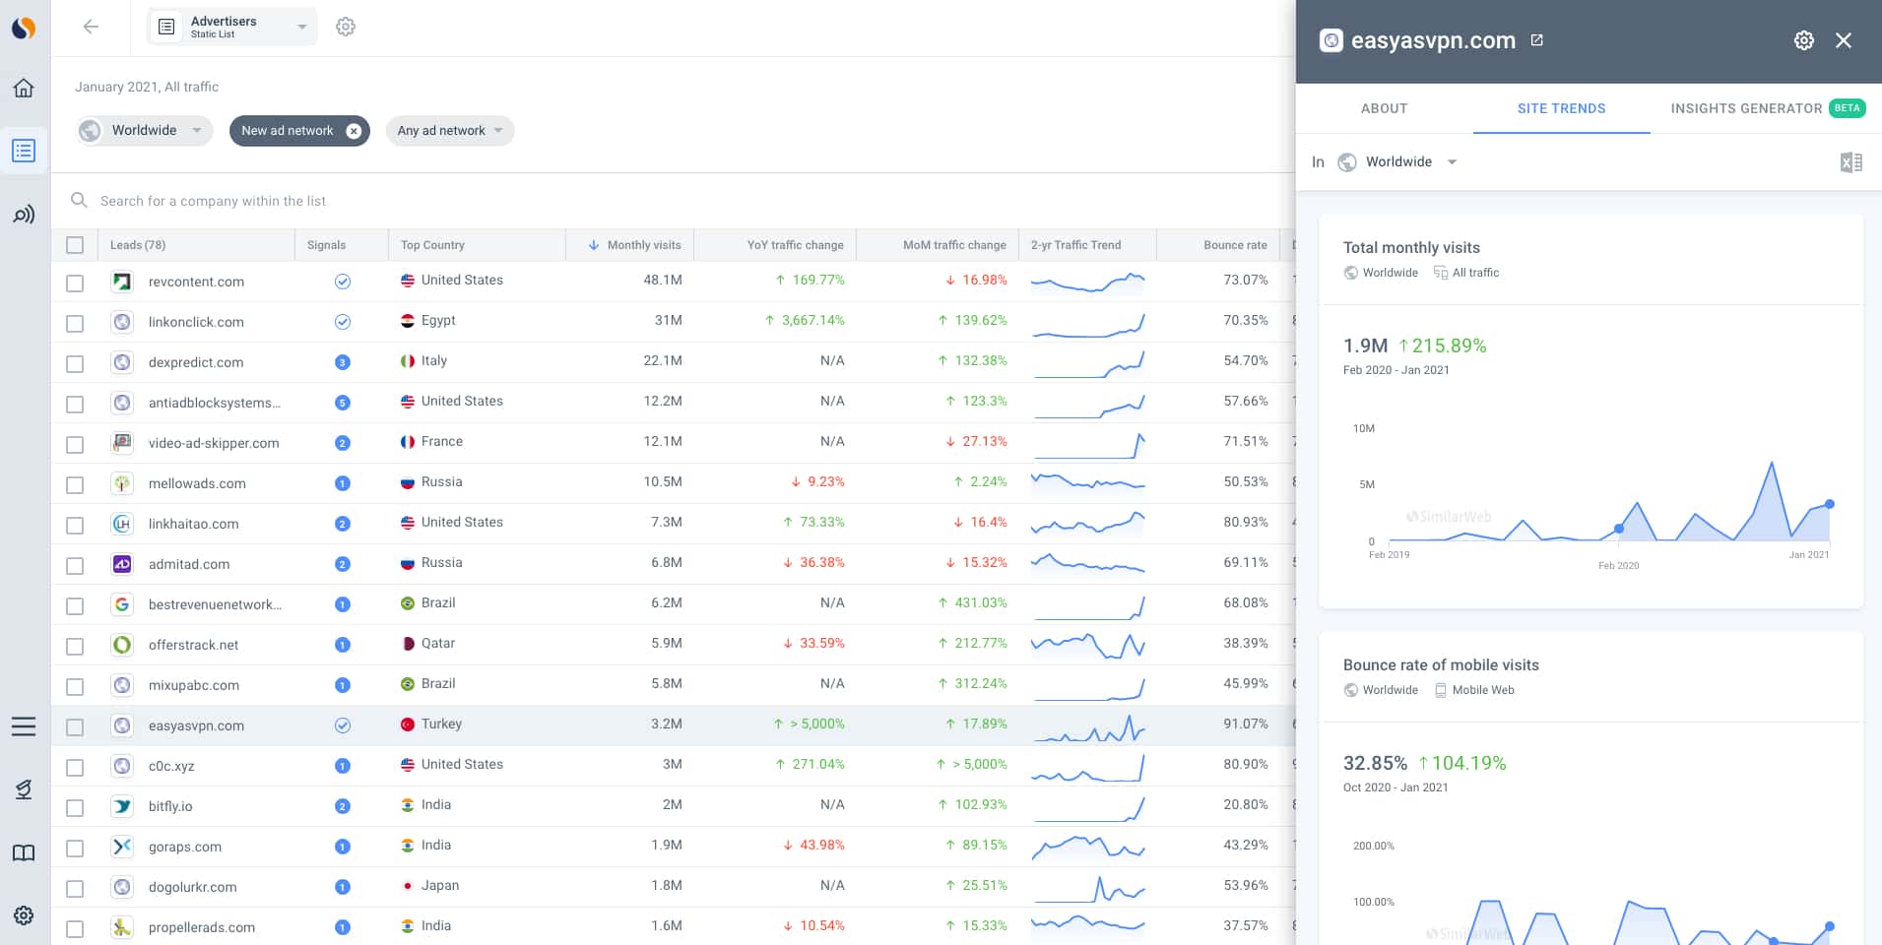
Task: Click Jan 2021 data point on visits chart
Action: tap(1830, 504)
